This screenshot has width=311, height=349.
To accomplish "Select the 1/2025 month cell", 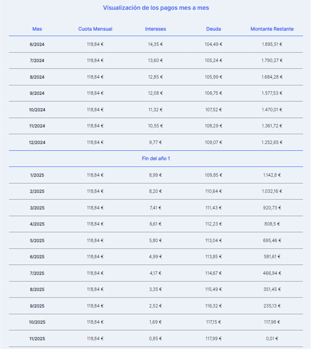I will click(37, 175).
